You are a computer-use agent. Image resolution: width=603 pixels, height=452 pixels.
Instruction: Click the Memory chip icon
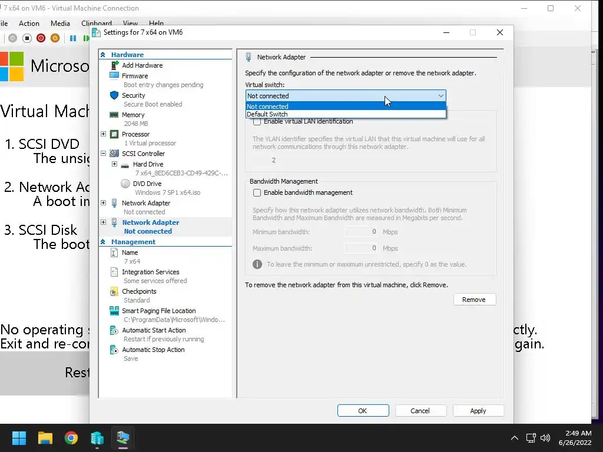(x=114, y=115)
